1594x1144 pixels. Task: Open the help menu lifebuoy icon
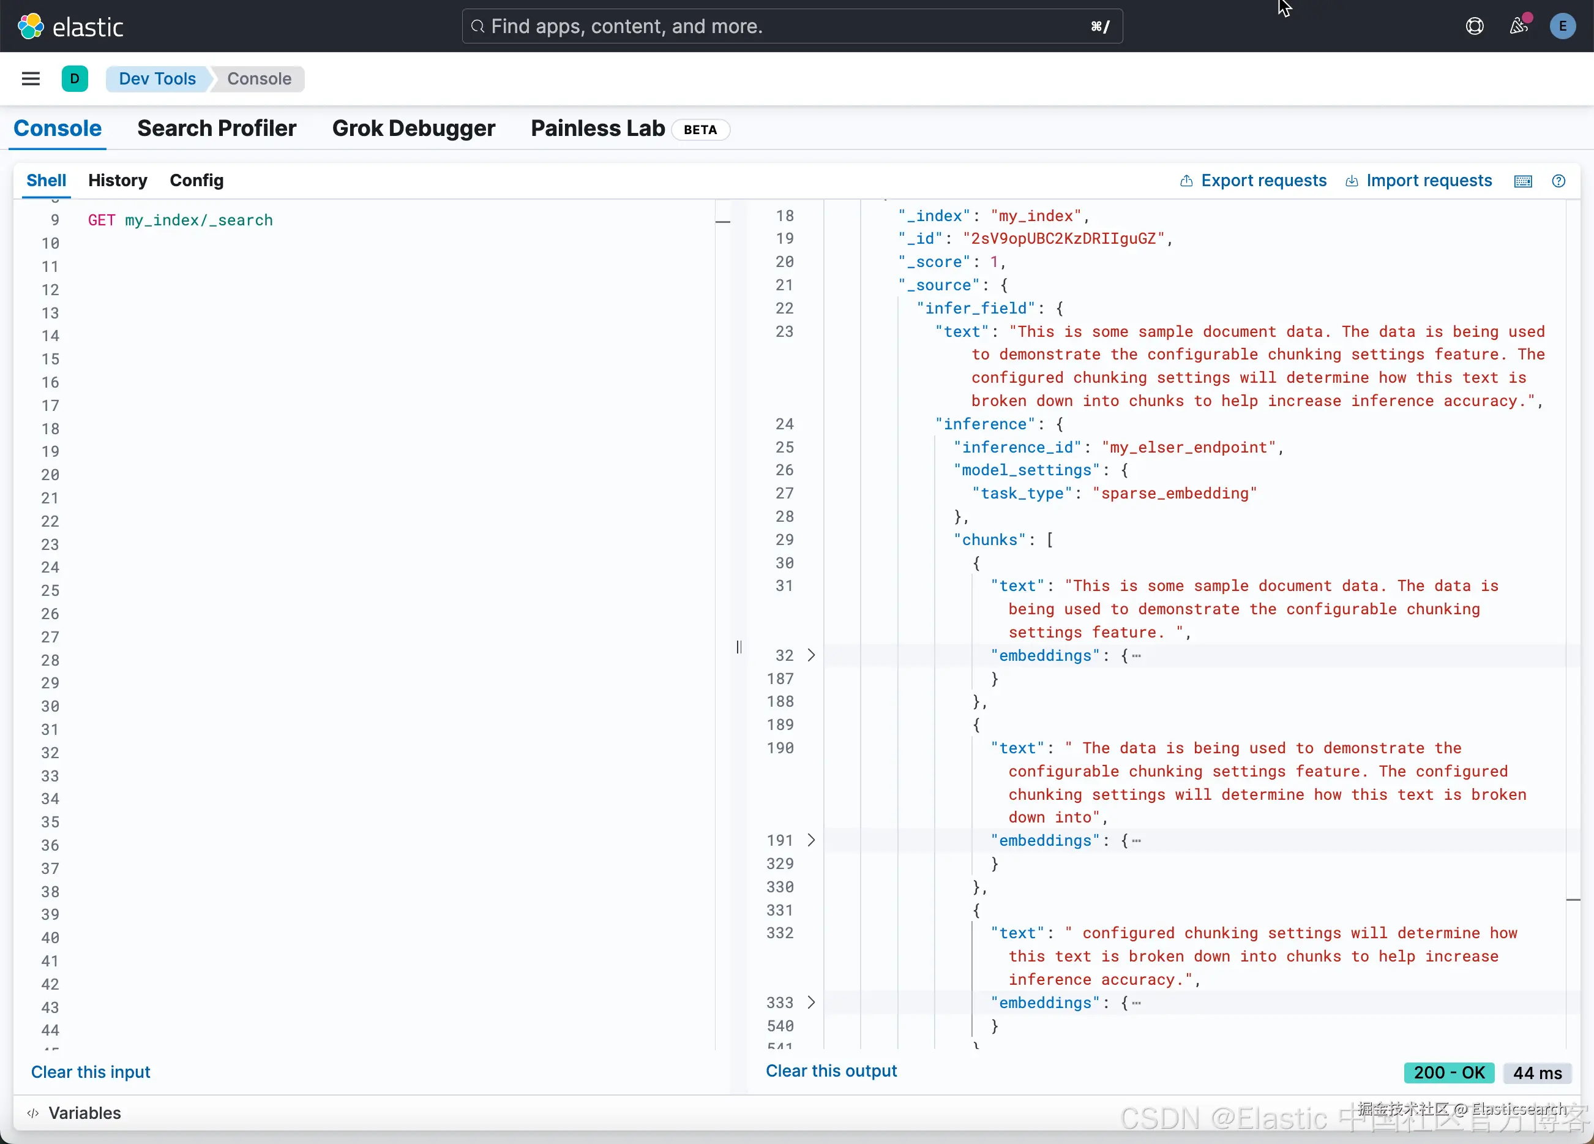coord(1475,27)
